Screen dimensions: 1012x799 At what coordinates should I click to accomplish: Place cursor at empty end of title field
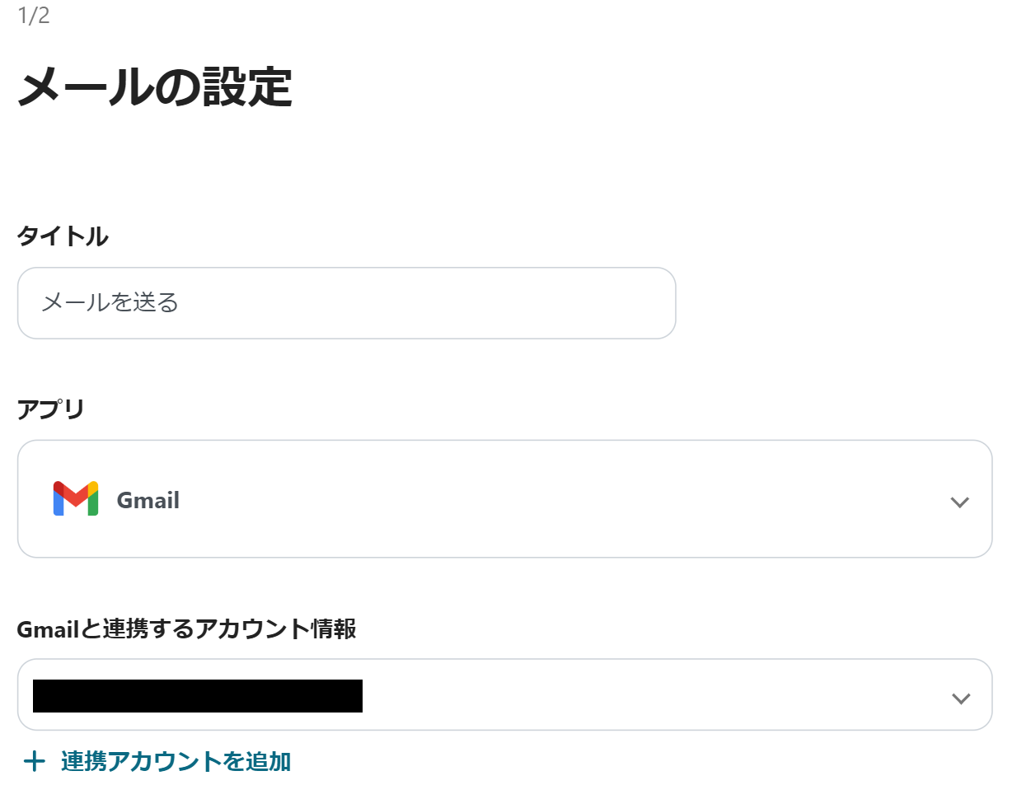[577, 303]
